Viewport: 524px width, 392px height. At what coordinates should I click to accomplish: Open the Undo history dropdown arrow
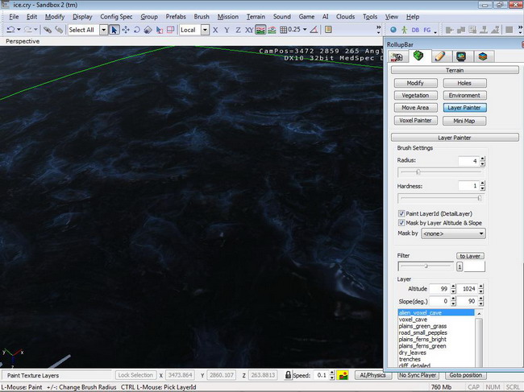(19, 30)
